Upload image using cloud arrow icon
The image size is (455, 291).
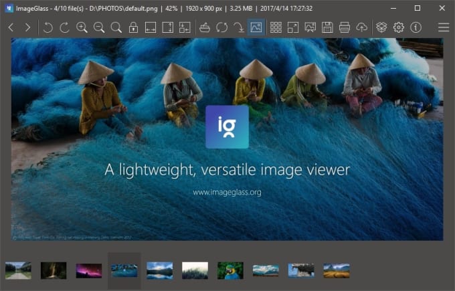361,27
